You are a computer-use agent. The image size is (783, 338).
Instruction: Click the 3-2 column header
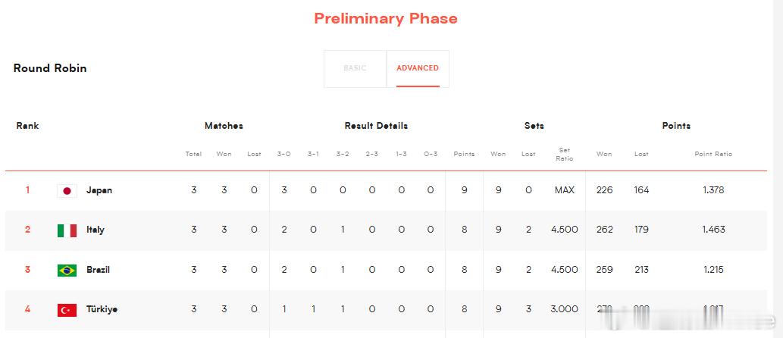pyautogui.click(x=343, y=154)
